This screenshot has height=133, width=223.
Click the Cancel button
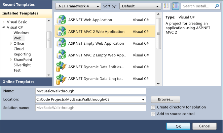(205, 126)
